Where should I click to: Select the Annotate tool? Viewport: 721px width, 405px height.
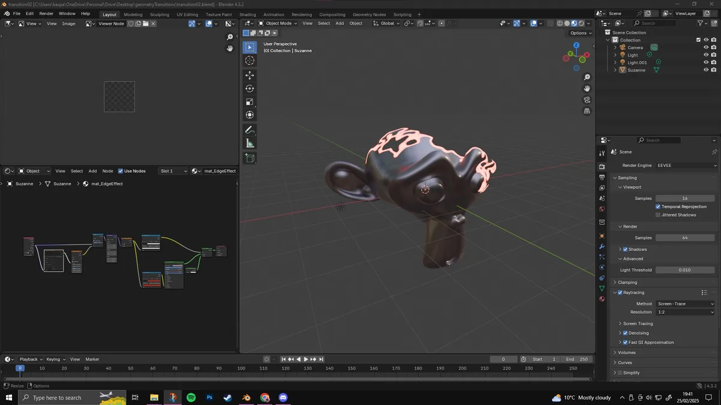click(250, 130)
